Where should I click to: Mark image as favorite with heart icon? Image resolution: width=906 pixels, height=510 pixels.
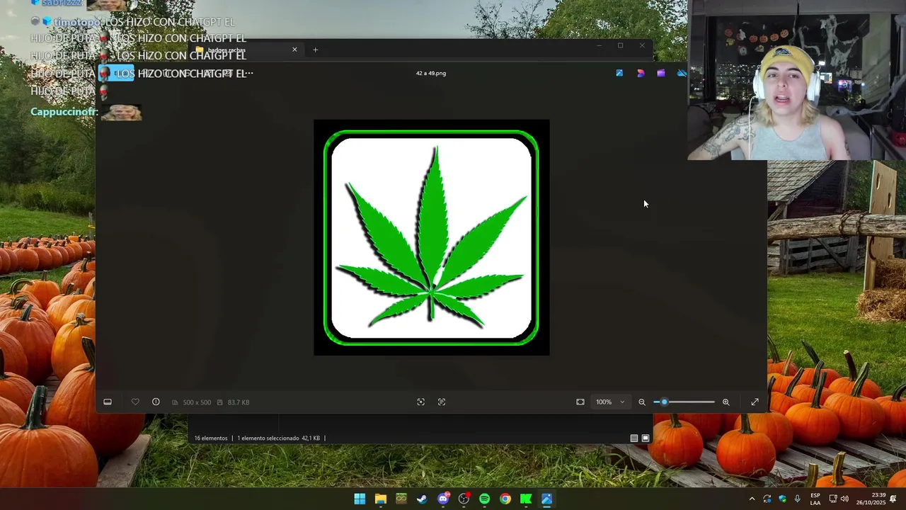(x=135, y=402)
